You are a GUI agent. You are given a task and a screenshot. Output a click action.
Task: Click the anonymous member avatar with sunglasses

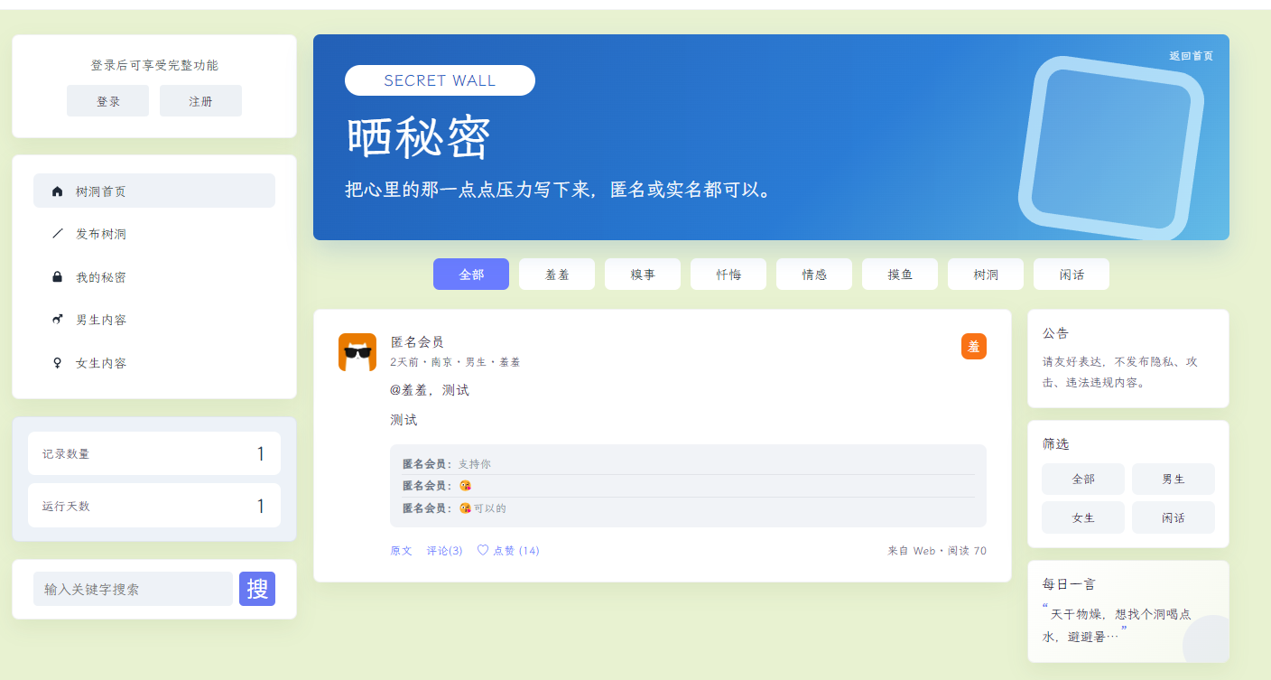click(x=357, y=352)
